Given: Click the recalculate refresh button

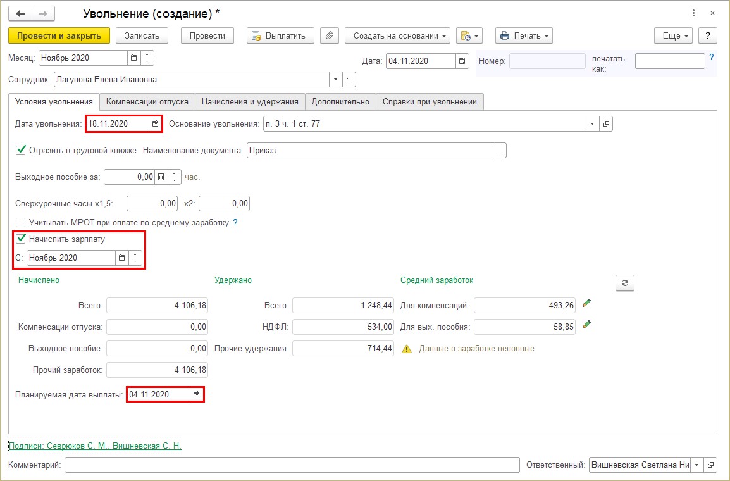Looking at the screenshot, I should [x=625, y=283].
